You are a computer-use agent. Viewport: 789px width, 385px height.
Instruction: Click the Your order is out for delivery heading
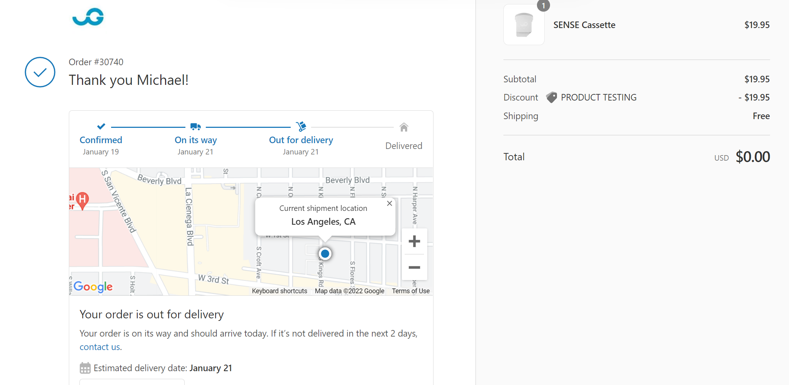pyautogui.click(x=152, y=314)
